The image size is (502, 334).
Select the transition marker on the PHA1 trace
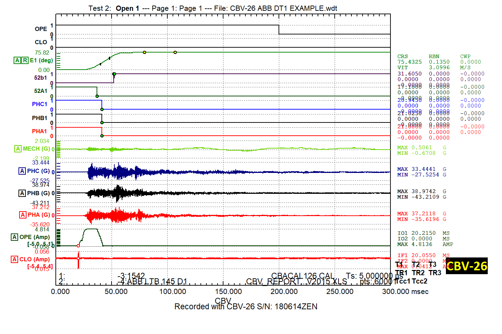coord(102,136)
